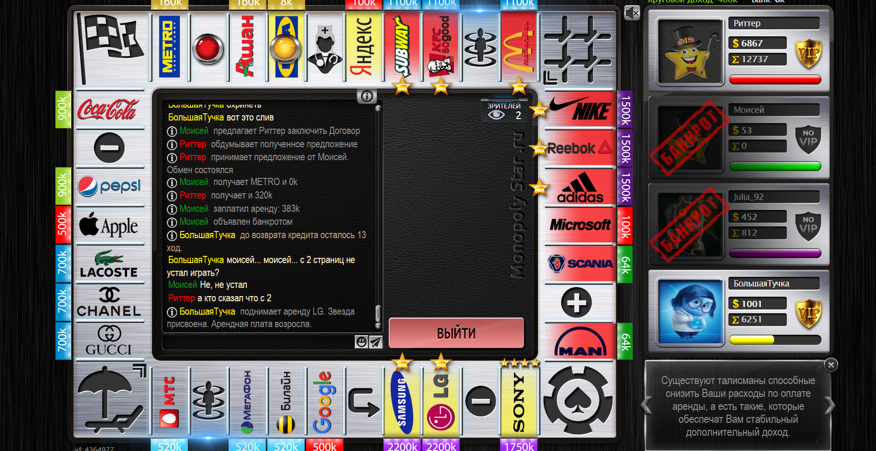Send the chat message with paper plane icon
This screenshot has width=876, height=451.
click(376, 341)
